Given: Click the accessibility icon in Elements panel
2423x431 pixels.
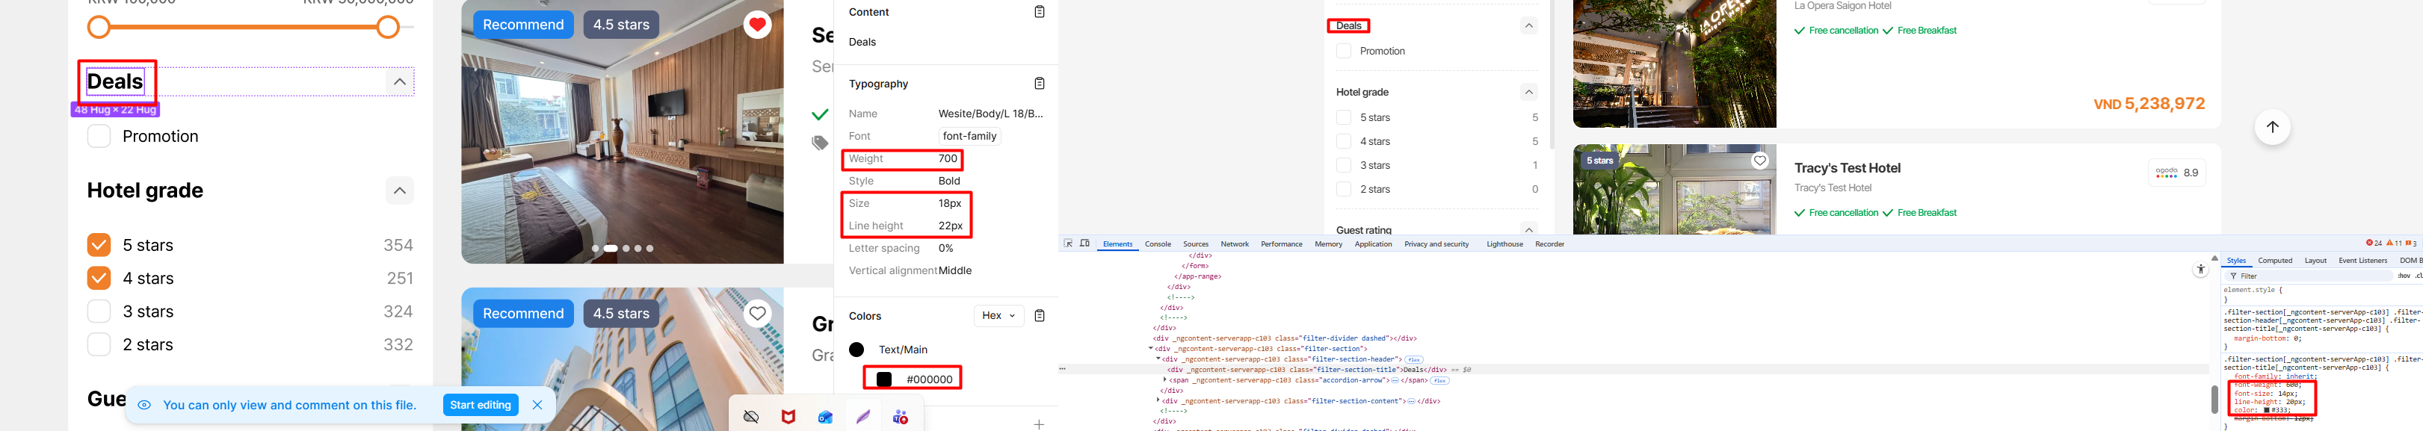Looking at the screenshot, I should pos(2200,270).
